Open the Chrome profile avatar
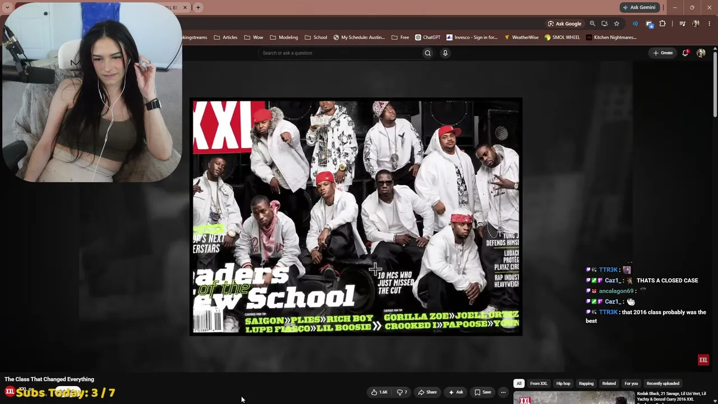Viewport: 718px width, 404px height. [696, 24]
